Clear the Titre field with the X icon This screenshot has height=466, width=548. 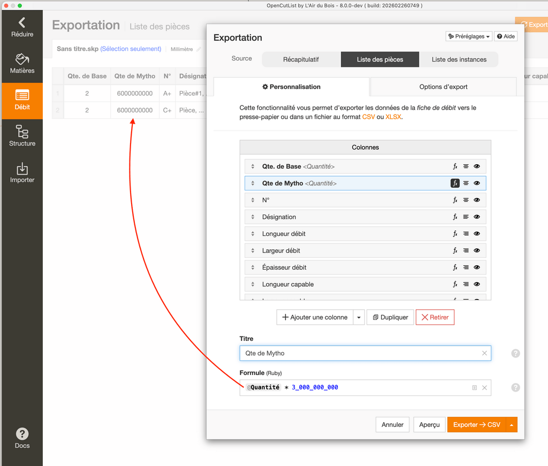[x=484, y=353]
